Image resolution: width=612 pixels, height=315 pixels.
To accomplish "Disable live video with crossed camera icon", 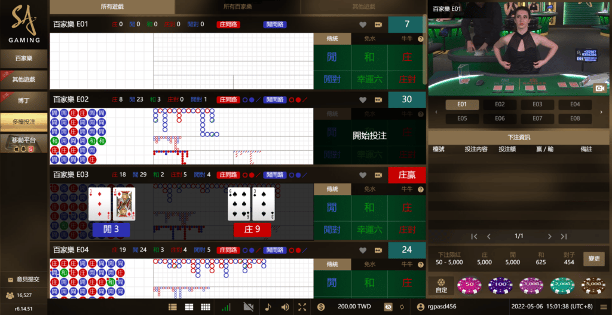I will 248,307.
